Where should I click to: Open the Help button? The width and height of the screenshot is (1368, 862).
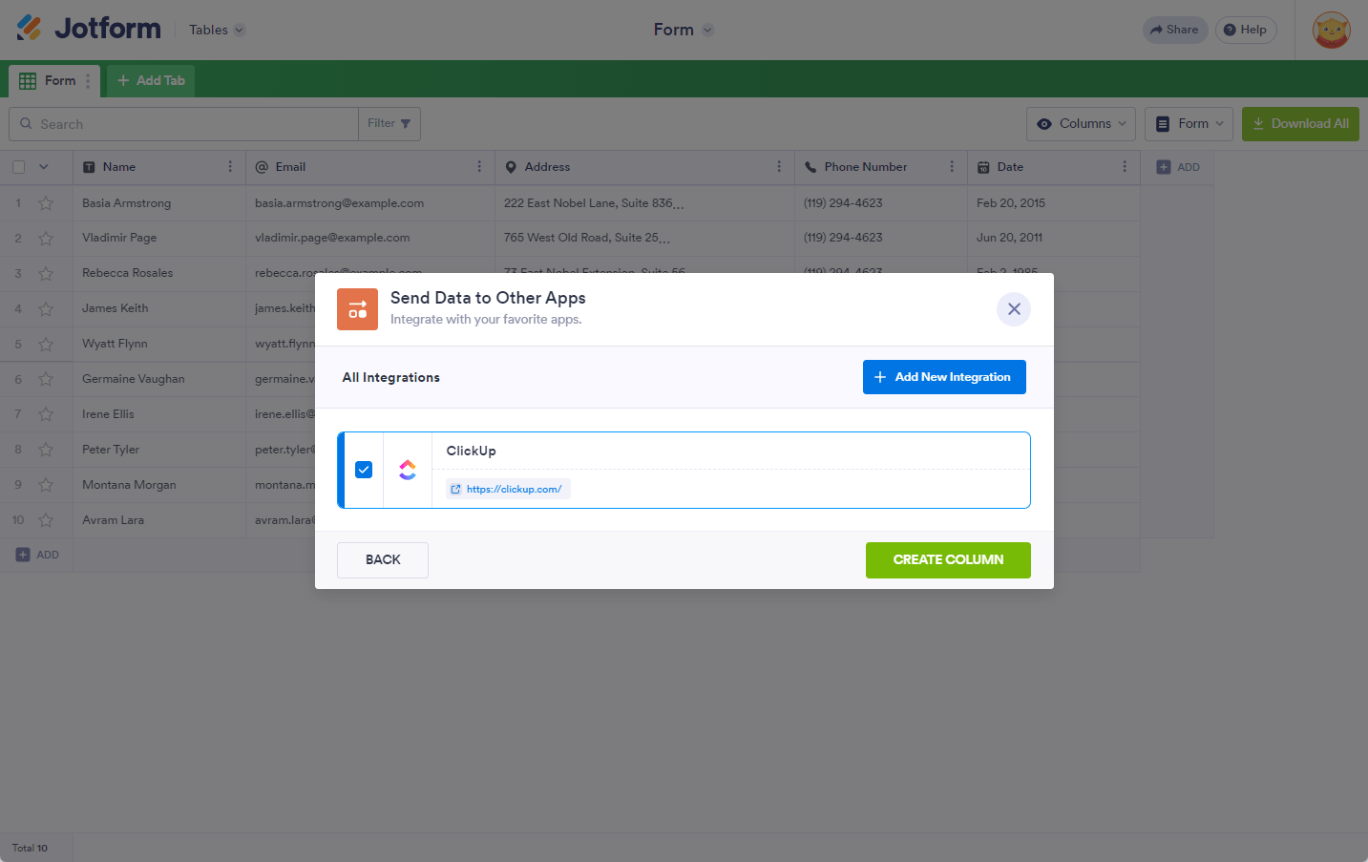coord(1246,30)
